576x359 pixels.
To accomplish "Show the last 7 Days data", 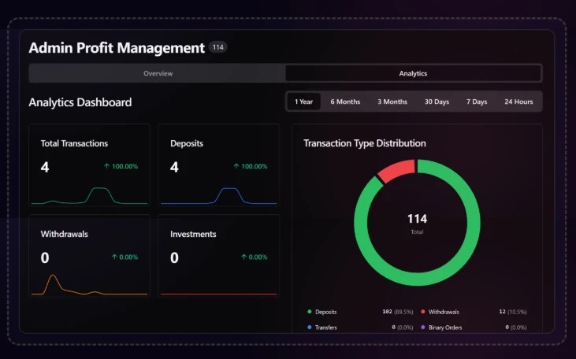I will click(477, 102).
